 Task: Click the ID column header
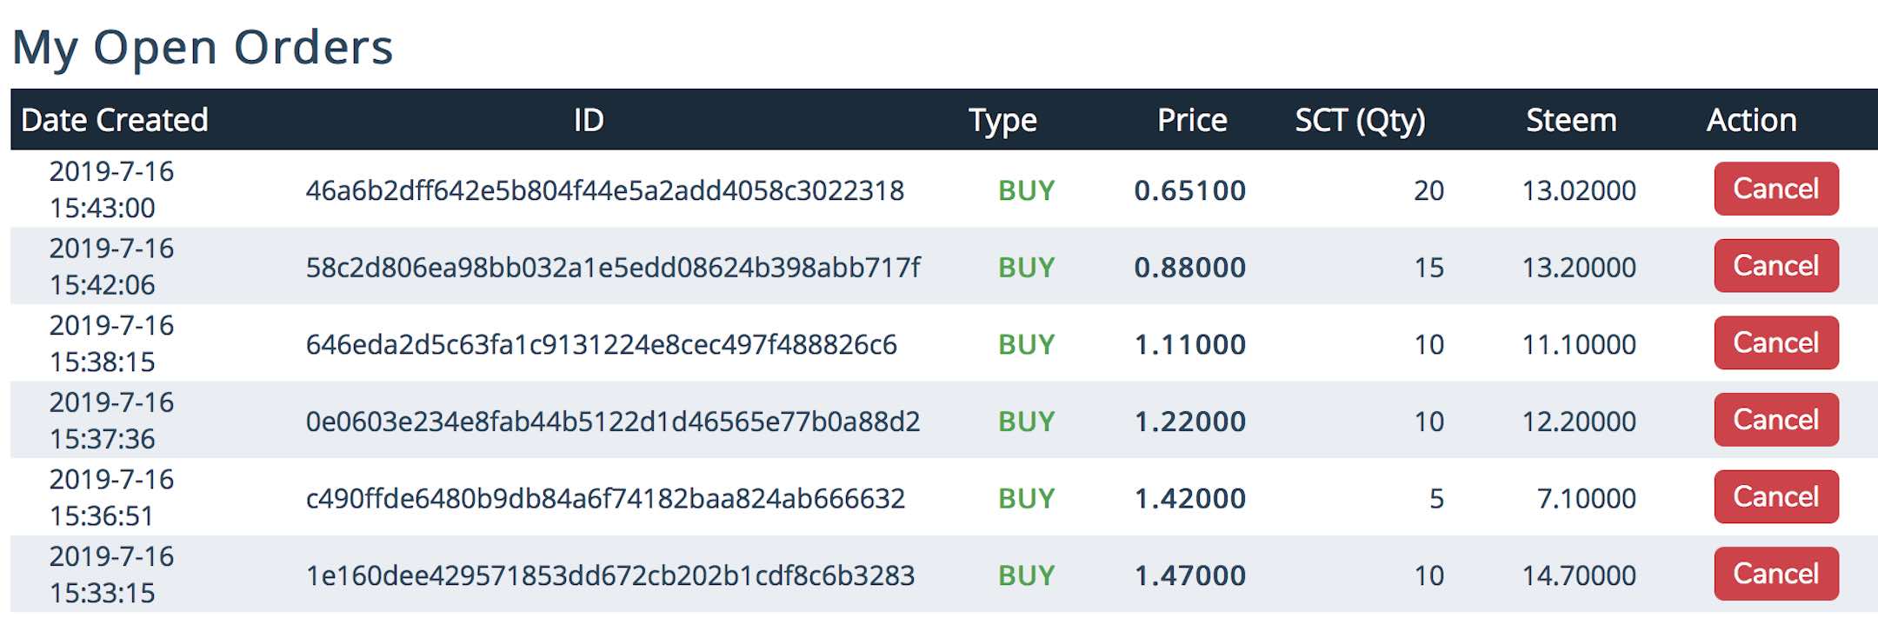[589, 120]
